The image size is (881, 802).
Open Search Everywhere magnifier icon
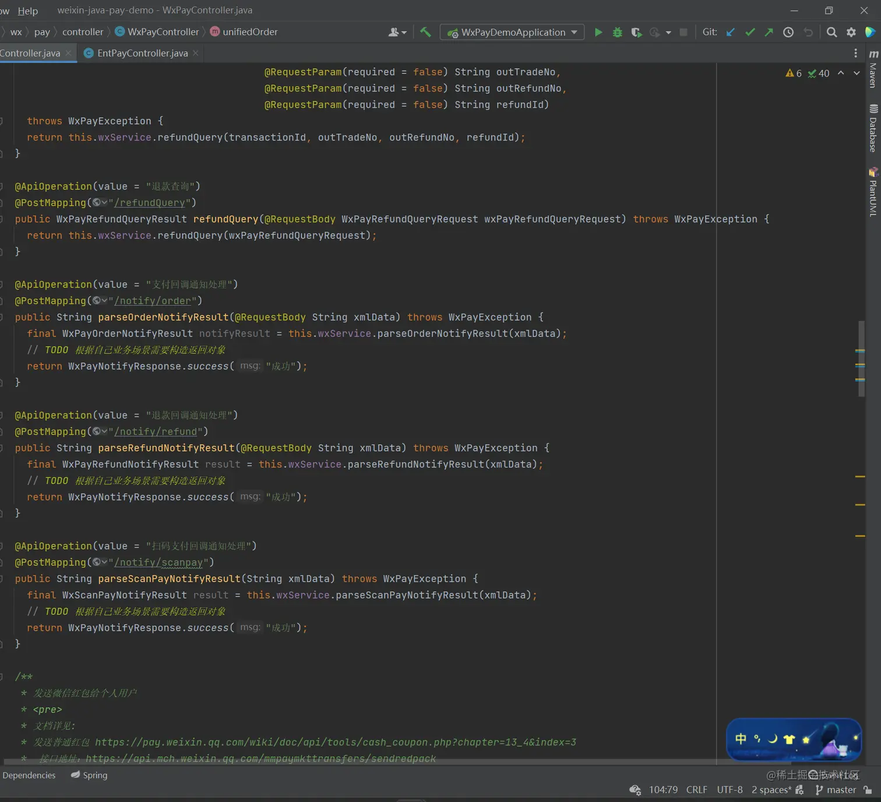coord(832,33)
